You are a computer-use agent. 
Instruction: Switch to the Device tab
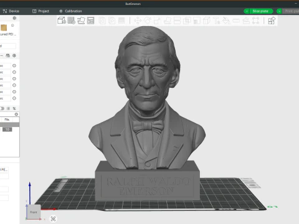point(11,11)
